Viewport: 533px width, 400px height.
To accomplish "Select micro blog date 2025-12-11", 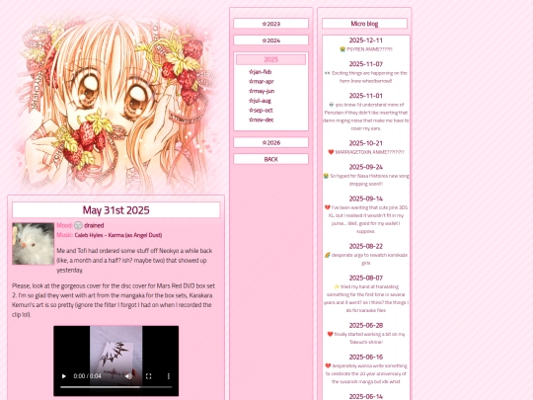I will pyautogui.click(x=366, y=40).
